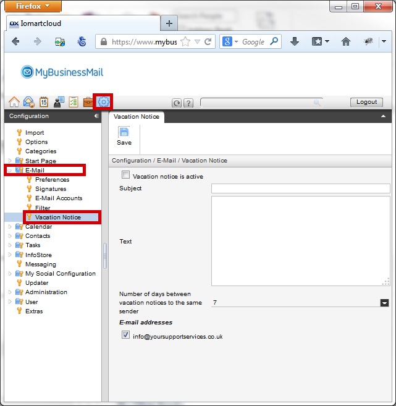Click the Logout button
The image size is (396, 406).
pyautogui.click(x=366, y=103)
